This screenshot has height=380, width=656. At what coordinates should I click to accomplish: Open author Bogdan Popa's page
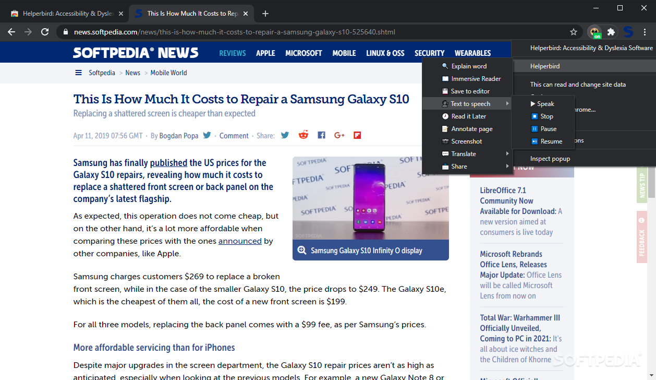click(178, 136)
